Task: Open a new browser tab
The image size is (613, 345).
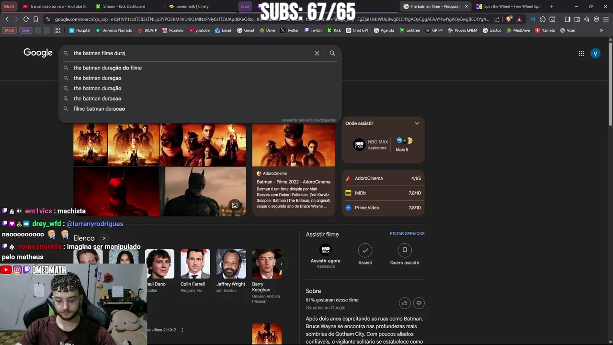Action: (x=551, y=6)
